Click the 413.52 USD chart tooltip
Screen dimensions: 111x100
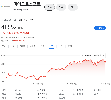93,55
